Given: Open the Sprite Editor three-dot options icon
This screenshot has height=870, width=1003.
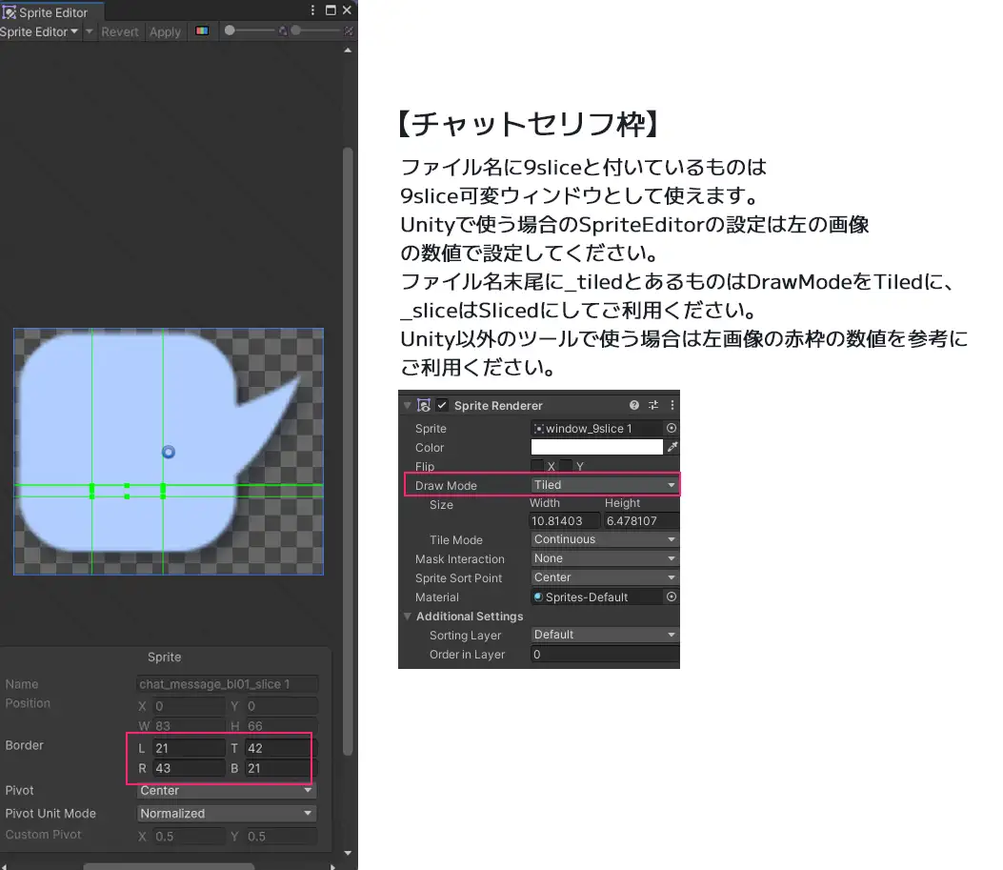Looking at the screenshot, I should pos(312,10).
